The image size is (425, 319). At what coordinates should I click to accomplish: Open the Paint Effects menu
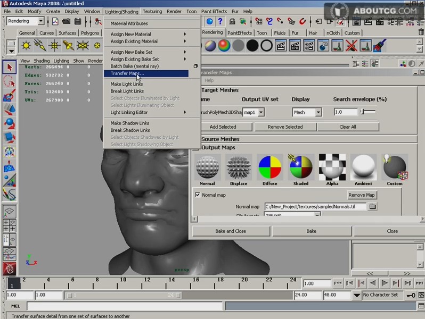(x=214, y=11)
